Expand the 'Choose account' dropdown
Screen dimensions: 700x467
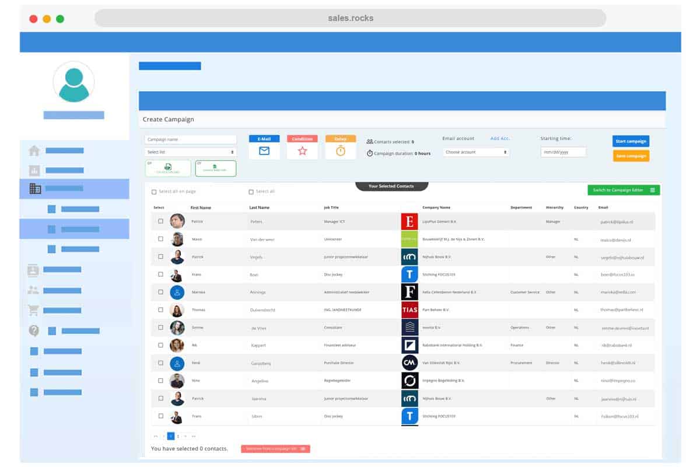point(476,152)
